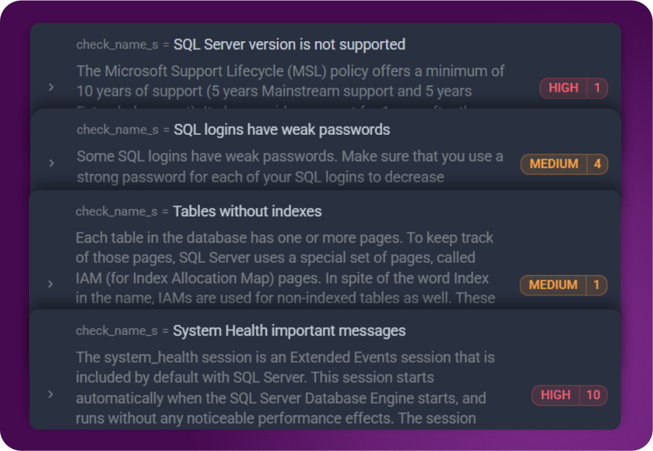Expand the SQL logins weak passwords chevron
This screenshot has height=451, width=653.
51,163
